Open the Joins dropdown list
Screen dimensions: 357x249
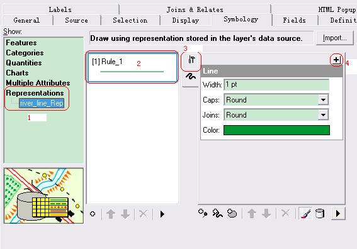[x=323, y=115]
